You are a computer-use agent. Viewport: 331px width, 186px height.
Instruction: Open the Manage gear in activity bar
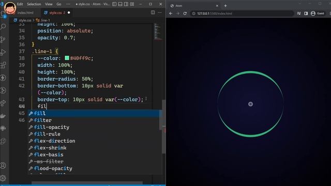pos(3,178)
